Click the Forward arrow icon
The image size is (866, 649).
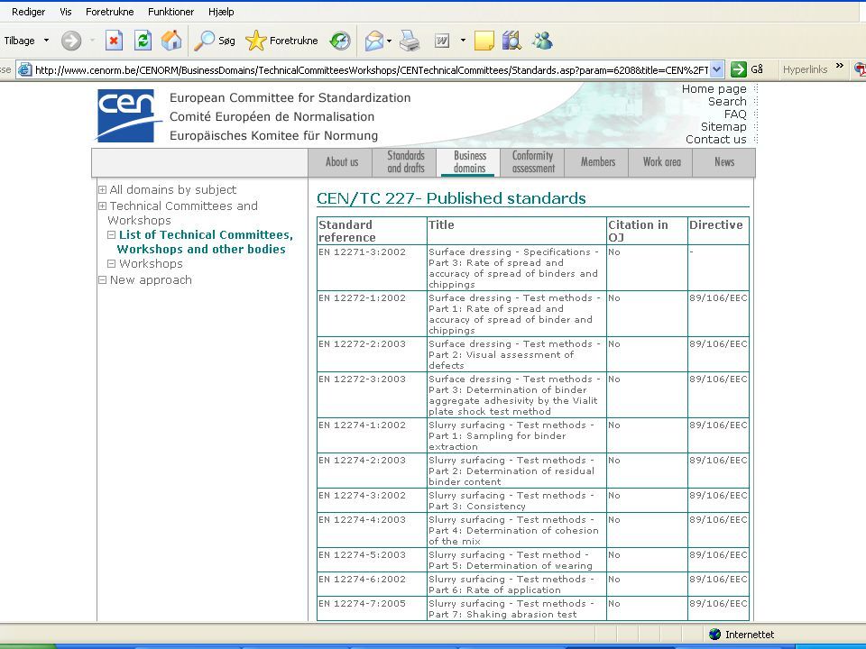click(71, 41)
